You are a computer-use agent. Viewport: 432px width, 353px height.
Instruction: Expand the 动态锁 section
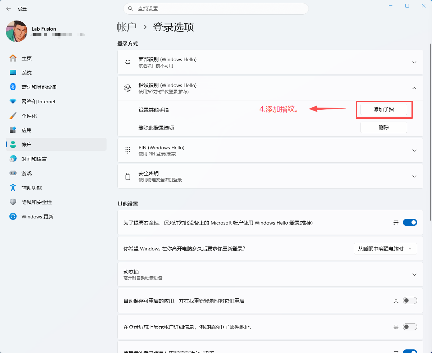click(x=414, y=275)
